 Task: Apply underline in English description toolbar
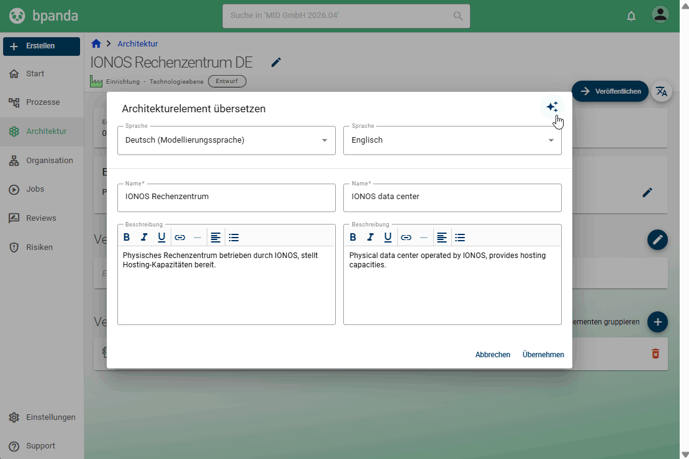point(387,237)
